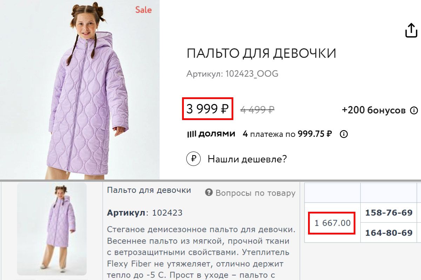This screenshot has width=421, height=280.
Task: Click the share icon
Action: point(411,30)
